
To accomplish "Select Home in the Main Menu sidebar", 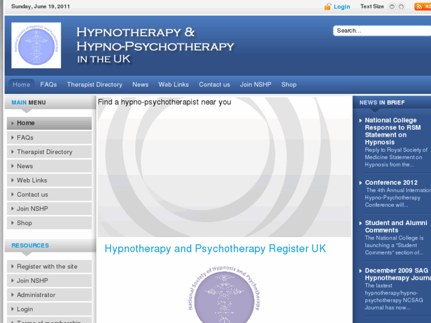I will point(49,123).
